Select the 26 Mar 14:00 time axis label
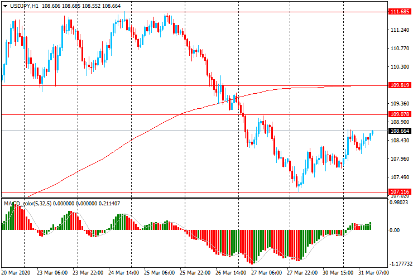 tap(231, 273)
